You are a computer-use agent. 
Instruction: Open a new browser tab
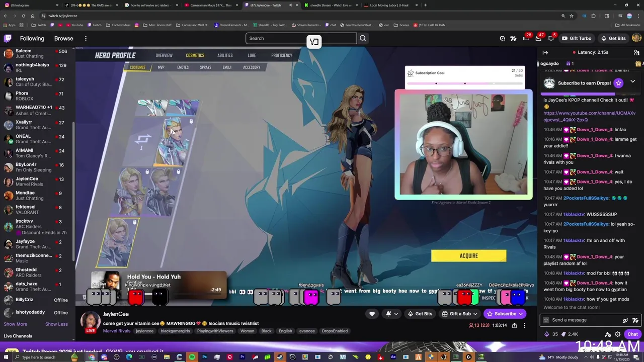(x=426, y=5)
